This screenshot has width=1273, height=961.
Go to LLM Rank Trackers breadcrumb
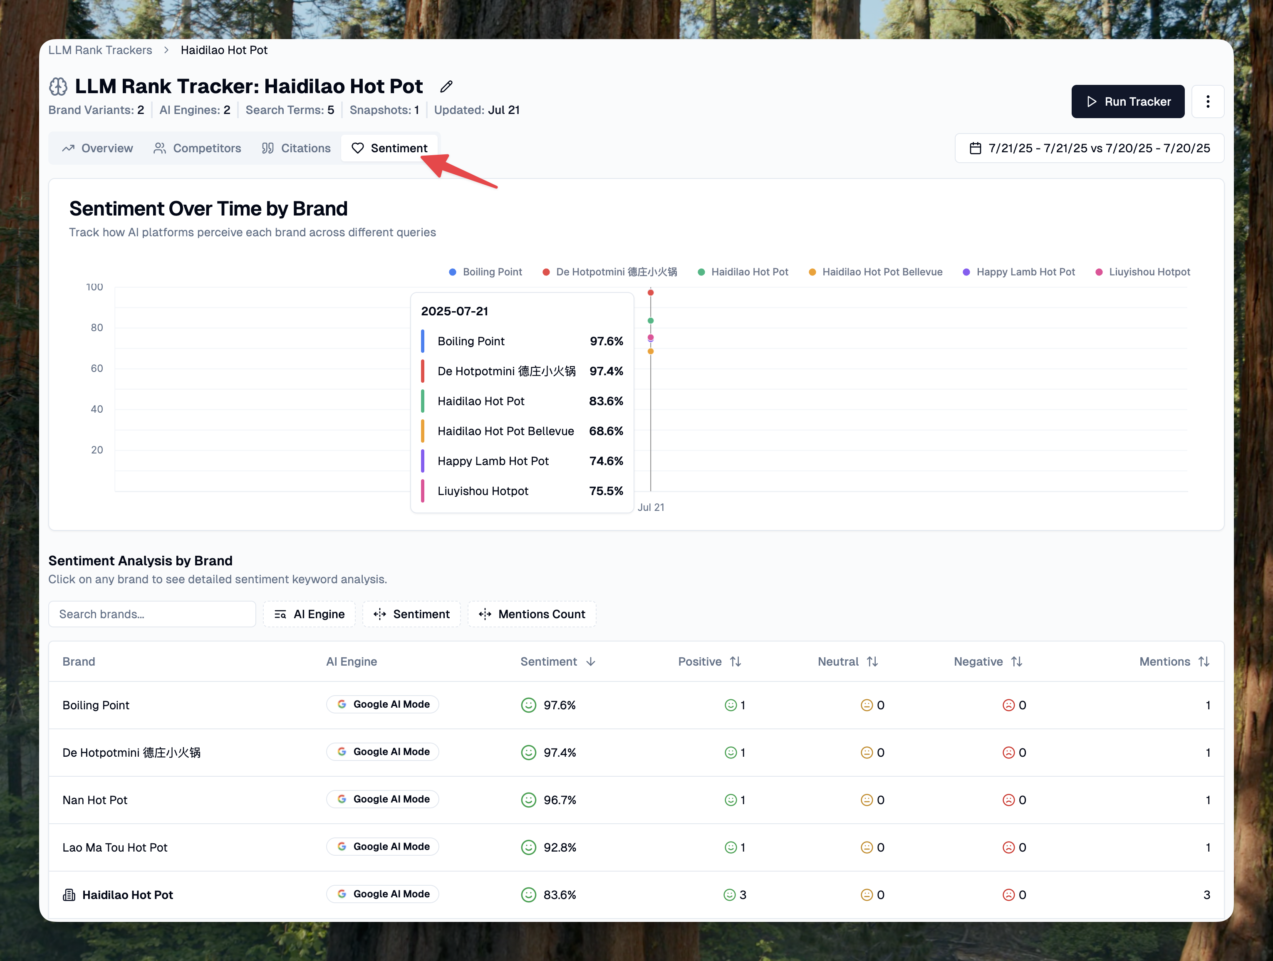point(100,50)
